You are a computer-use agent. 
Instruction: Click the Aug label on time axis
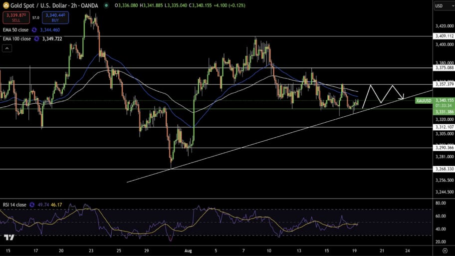point(188,251)
